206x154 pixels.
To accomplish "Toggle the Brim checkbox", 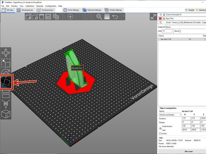I will (180, 31).
